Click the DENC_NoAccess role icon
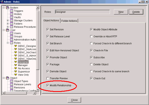149x105 pixels. coord(16,49)
